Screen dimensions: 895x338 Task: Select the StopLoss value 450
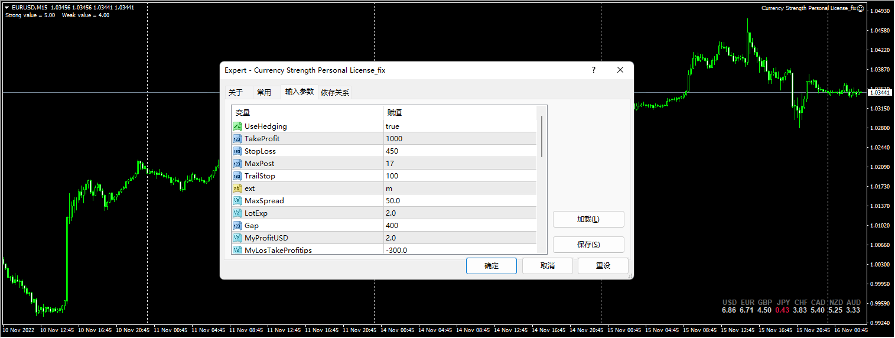coord(392,151)
